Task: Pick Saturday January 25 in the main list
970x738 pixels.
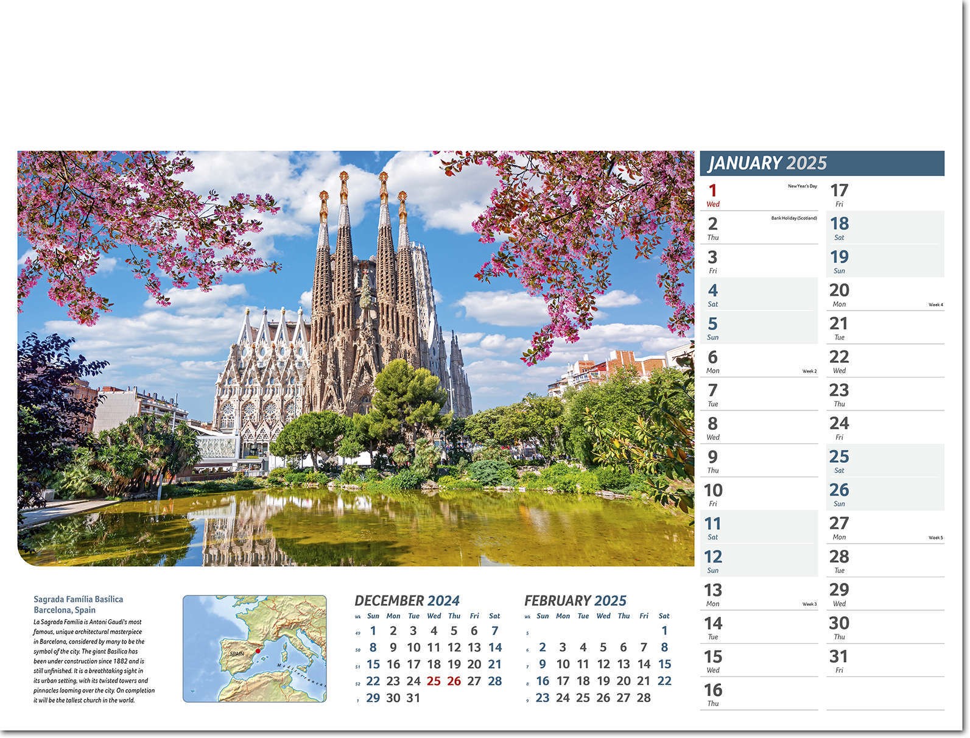Action: point(885,461)
